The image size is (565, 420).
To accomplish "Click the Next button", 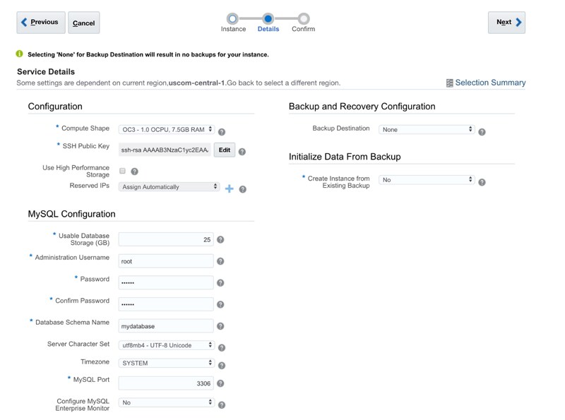I will [x=506, y=23].
